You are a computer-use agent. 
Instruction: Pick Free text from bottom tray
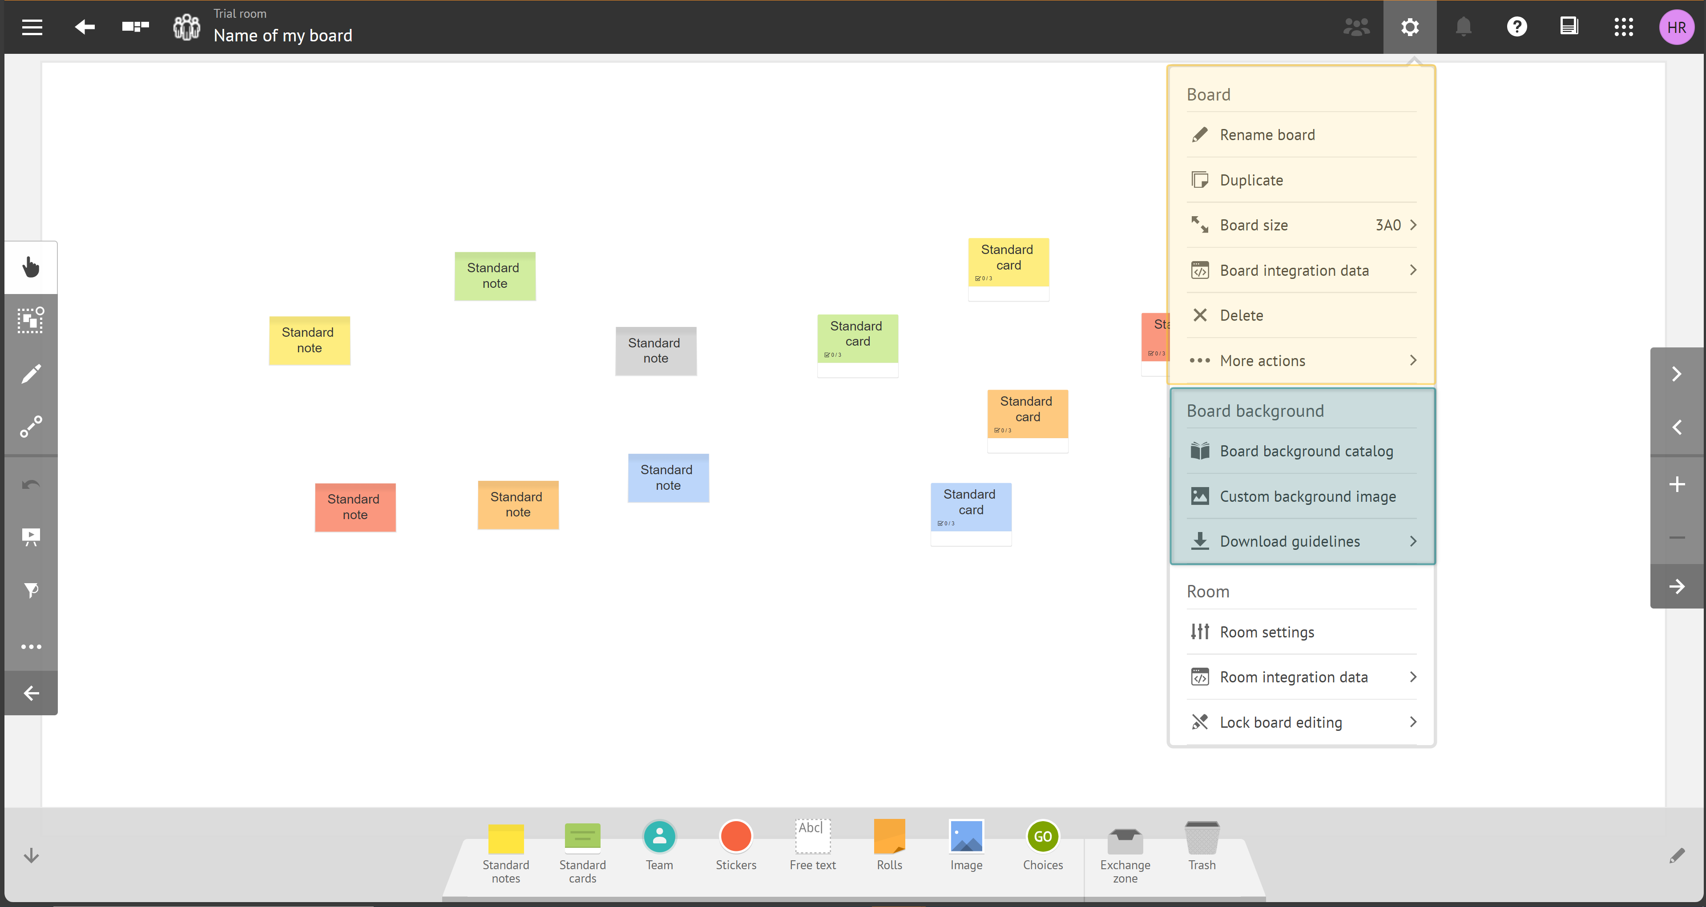coord(813,846)
